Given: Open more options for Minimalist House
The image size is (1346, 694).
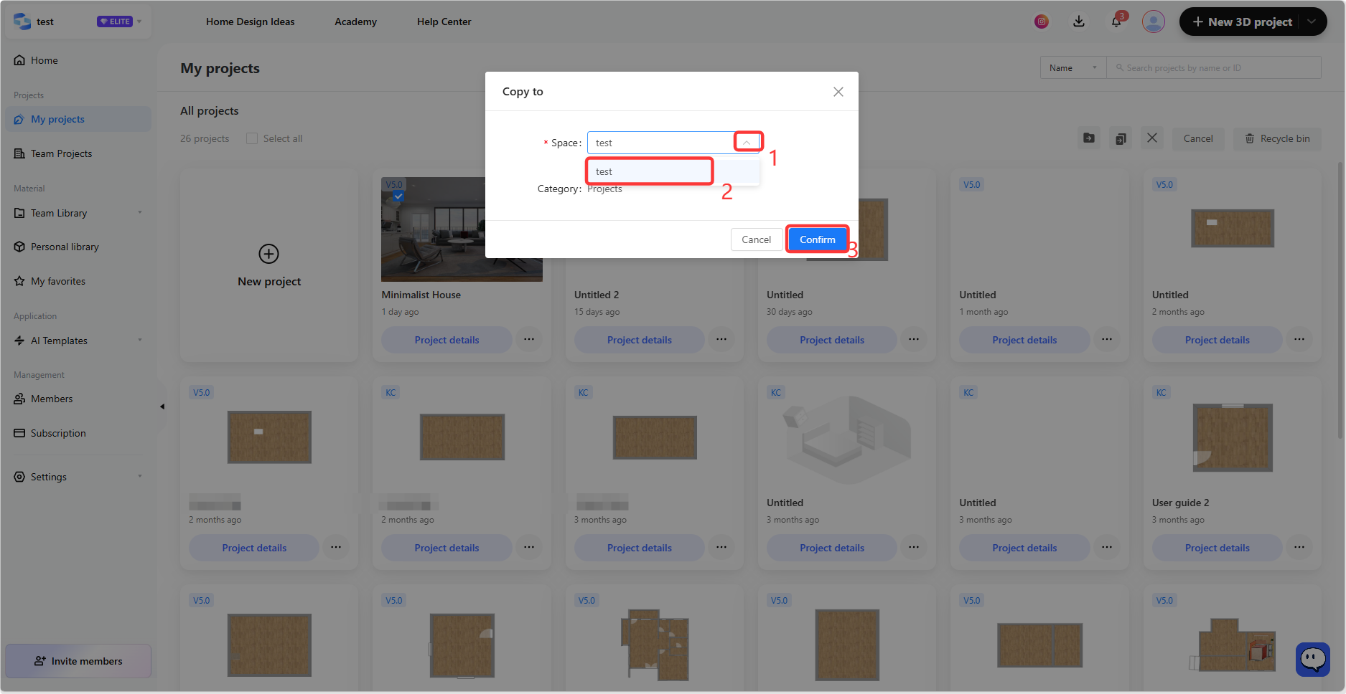Looking at the screenshot, I should pyautogui.click(x=529, y=339).
